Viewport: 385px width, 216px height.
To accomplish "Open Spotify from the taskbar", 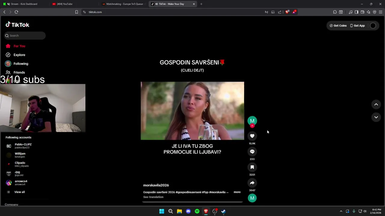I will tap(197, 211).
